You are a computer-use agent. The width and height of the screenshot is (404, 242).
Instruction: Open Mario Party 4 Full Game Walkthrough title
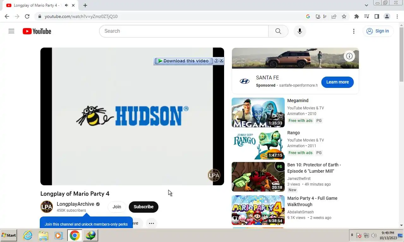pyautogui.click(x=312, y=201)
